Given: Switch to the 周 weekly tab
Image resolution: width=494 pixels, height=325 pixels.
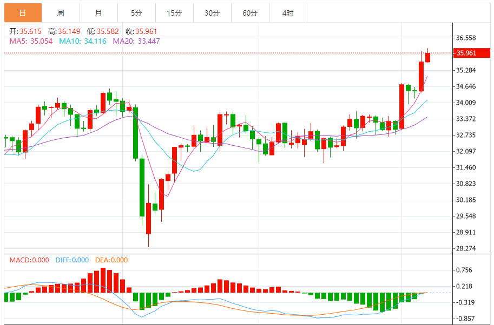Looking at the screenshot, I should click(x=61, y=13).
